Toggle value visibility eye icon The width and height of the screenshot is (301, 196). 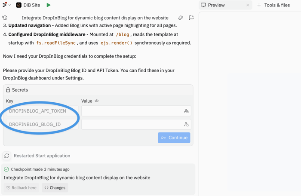pos(97,101)
